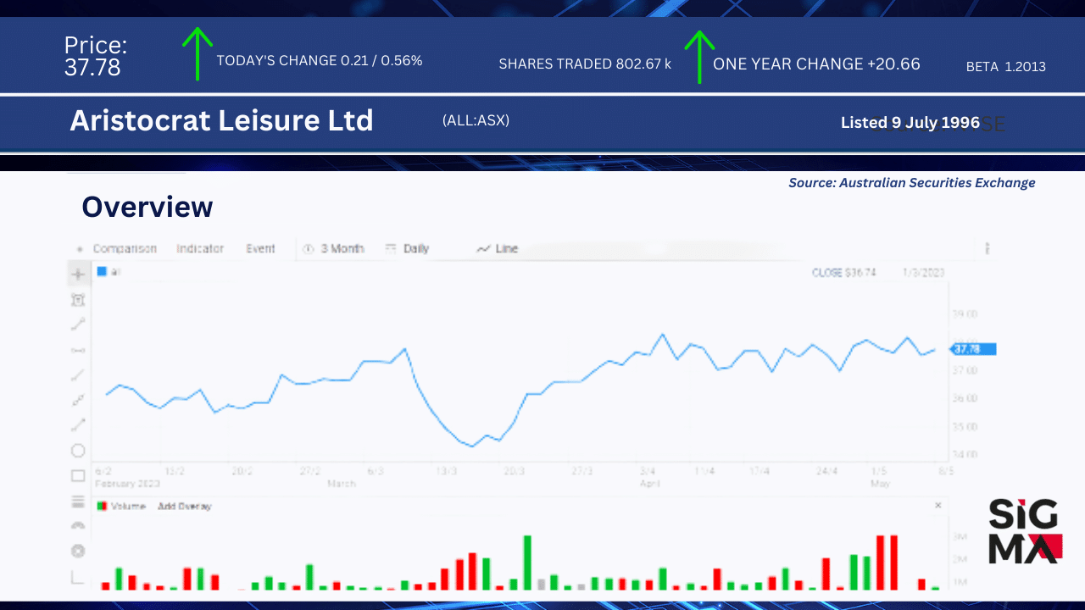Image resolution: width=1085 pixels, height=610 pixels.
Task: Click ONE YEAR CHANGE +20.66 text
Action: [x=816, y=64]
